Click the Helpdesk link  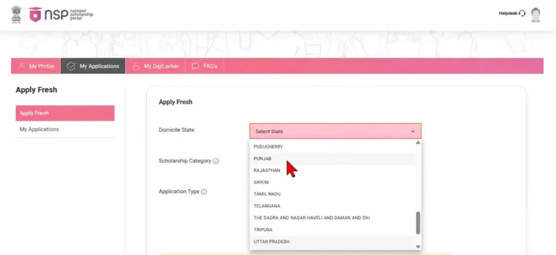(x=508, y=14)
